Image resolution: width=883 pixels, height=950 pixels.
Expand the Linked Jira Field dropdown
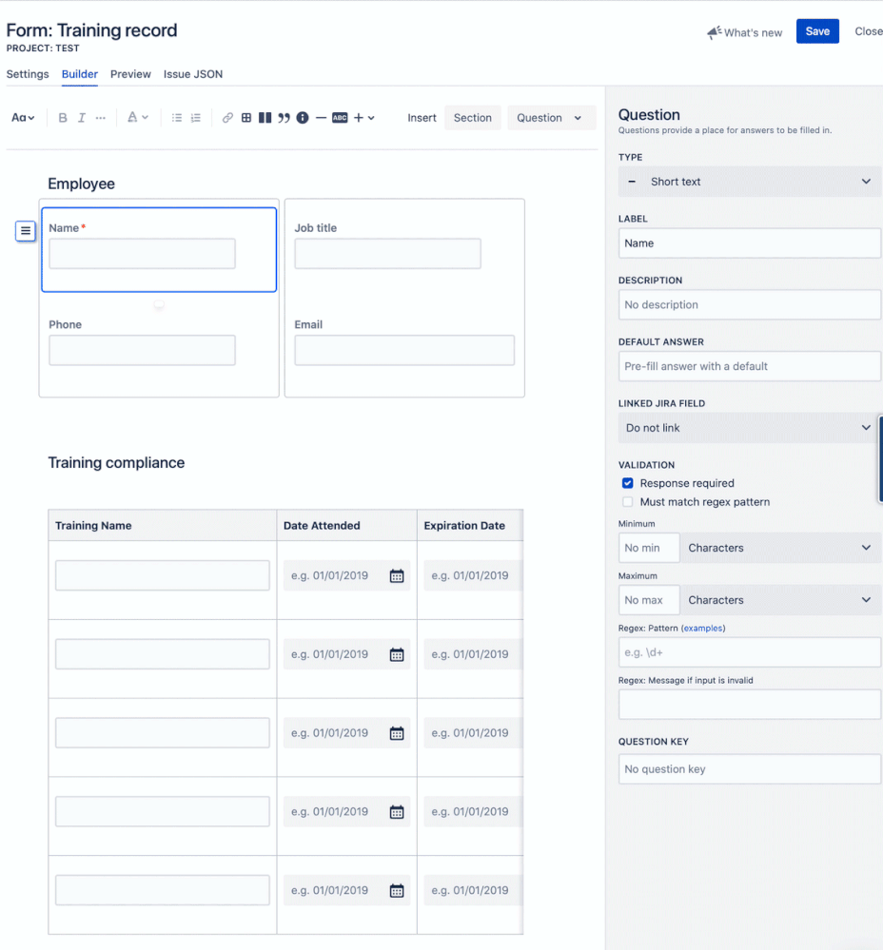[x=749, y=428]
